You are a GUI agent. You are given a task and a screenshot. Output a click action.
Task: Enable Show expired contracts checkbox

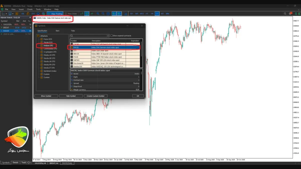click(x=112, y=36)
